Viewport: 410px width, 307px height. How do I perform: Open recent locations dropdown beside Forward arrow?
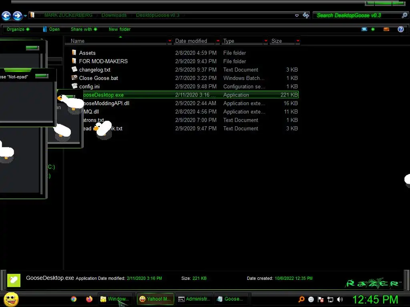(25, 16)
